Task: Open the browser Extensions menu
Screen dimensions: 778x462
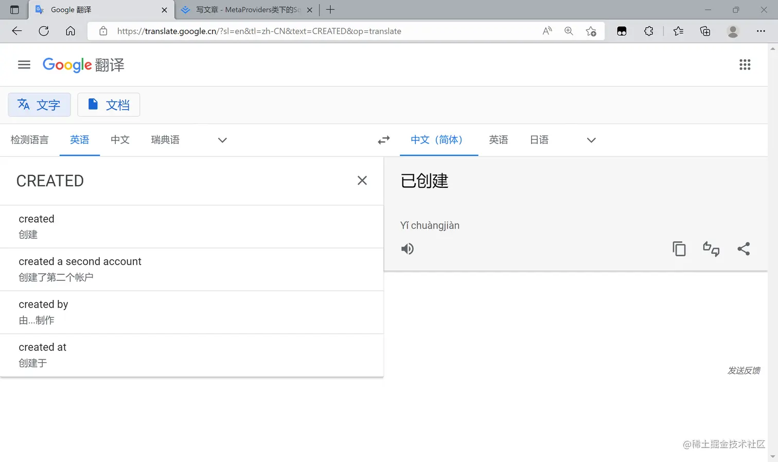Action: [x=649, y=31]
